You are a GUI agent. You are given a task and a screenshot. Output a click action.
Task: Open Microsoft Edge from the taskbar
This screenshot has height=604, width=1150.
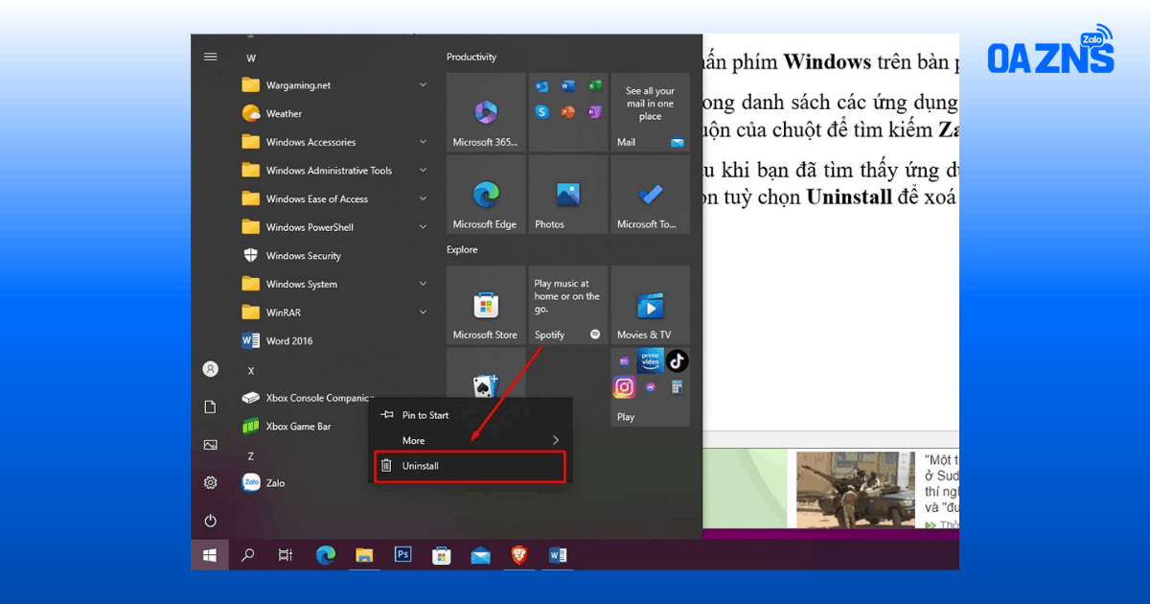pyautogui.click(x=326, y=554)
